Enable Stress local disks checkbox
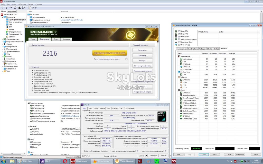263x164 pixels. tap(179, 42)
